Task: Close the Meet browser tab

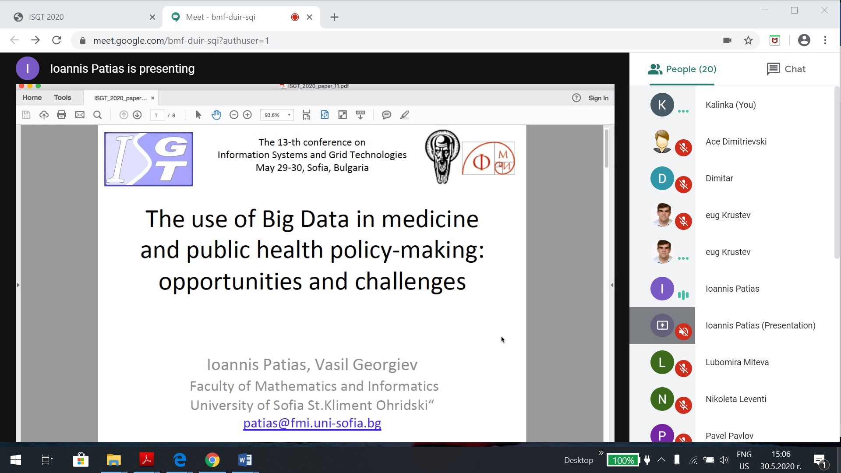Action: (x=309, y=17)
